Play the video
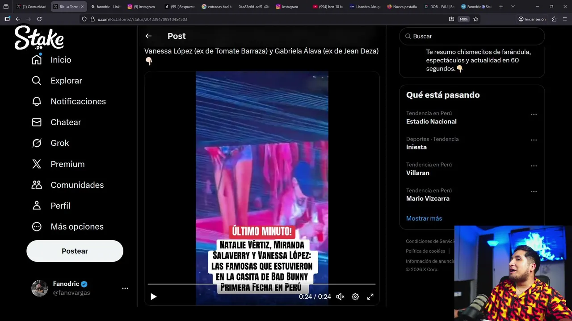This screenshot has width=572, height=321. (x=153, y=296)
